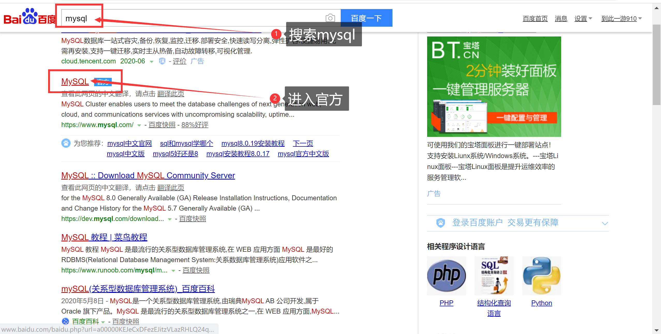Click the Baidu paw recommendation icon
The width and height of the screenshot is (661, 334).
point(66,143)
